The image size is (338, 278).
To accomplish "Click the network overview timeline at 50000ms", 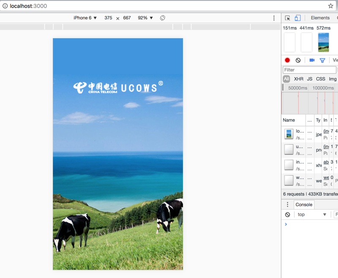I will coord(297,88).
